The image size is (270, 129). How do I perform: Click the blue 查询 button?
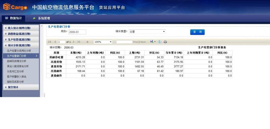click(x=197, y=32)
